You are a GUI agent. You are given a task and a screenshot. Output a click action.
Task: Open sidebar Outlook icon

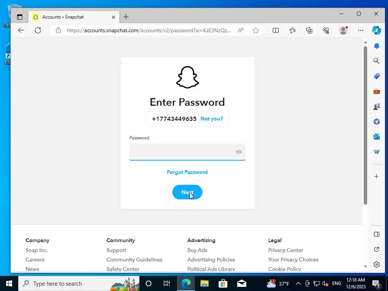376,136
